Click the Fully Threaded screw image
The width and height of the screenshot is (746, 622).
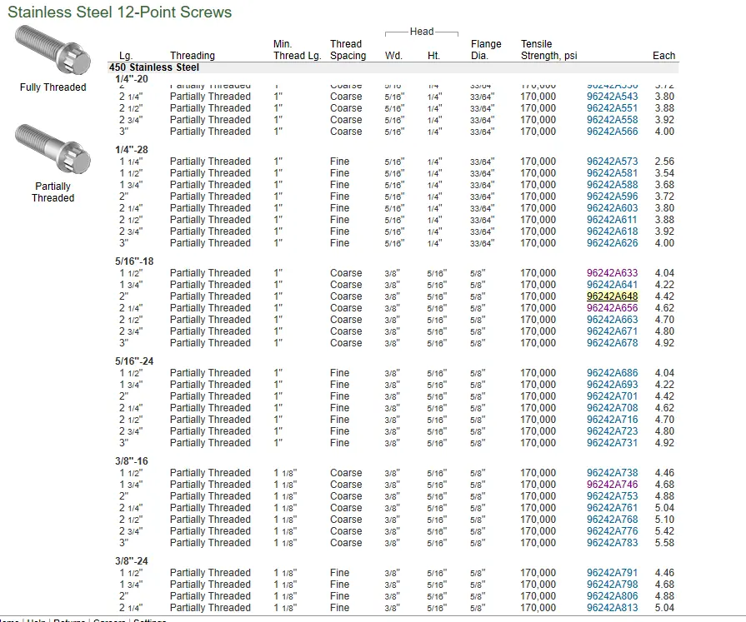click(x=53, y=50)
